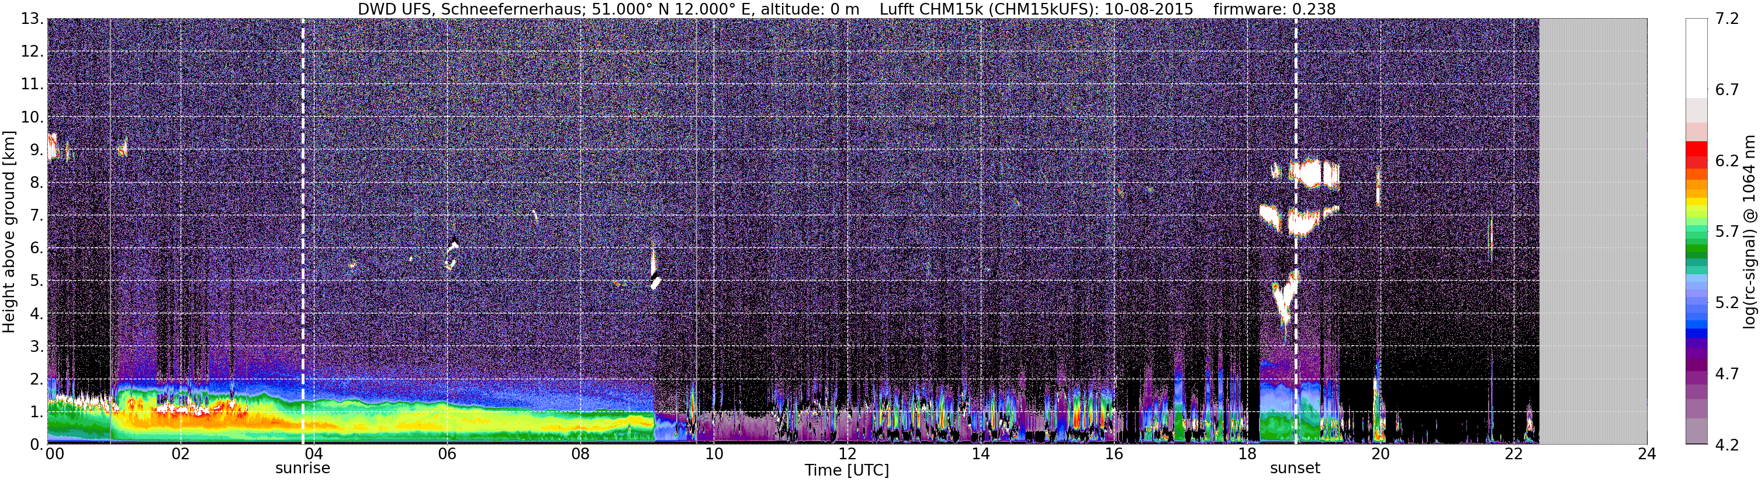1761x482 pixels.
Task: Click the time axis tick '04'
Action: coord(314,455)
